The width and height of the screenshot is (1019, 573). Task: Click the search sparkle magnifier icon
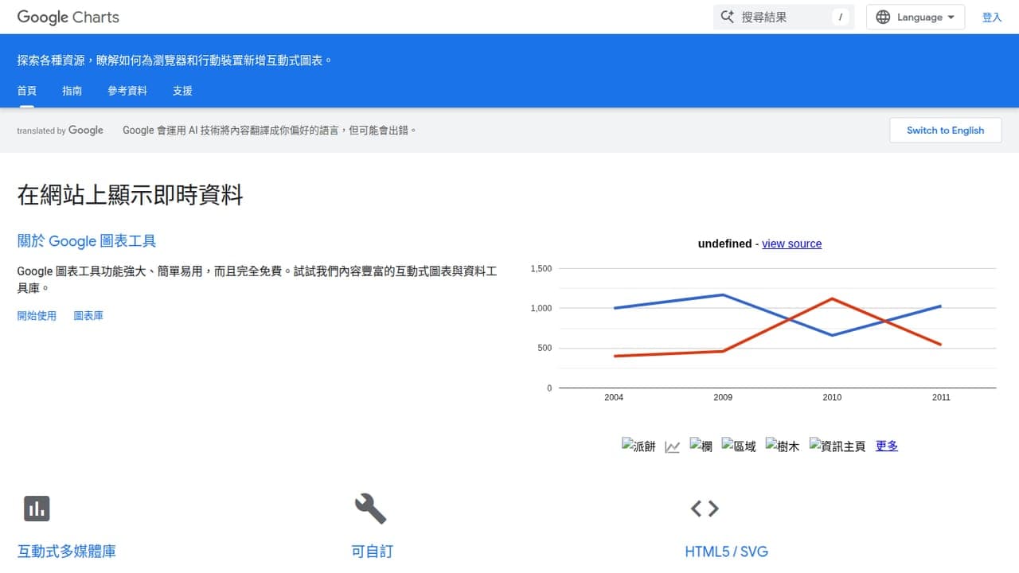727,17
